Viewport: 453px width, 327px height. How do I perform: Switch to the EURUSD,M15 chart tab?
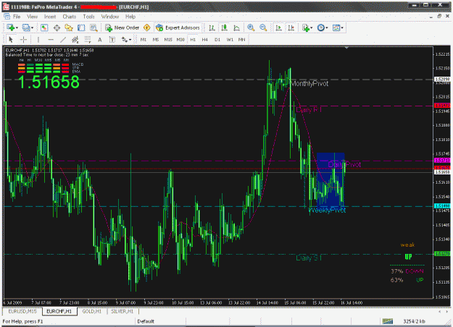click(22, 311)
